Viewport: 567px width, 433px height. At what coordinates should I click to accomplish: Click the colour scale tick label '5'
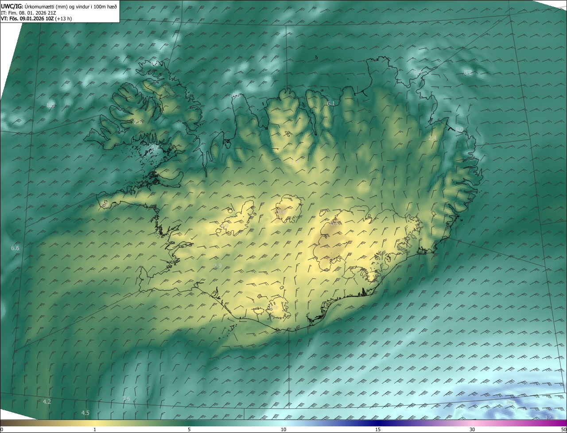[189, 429]
